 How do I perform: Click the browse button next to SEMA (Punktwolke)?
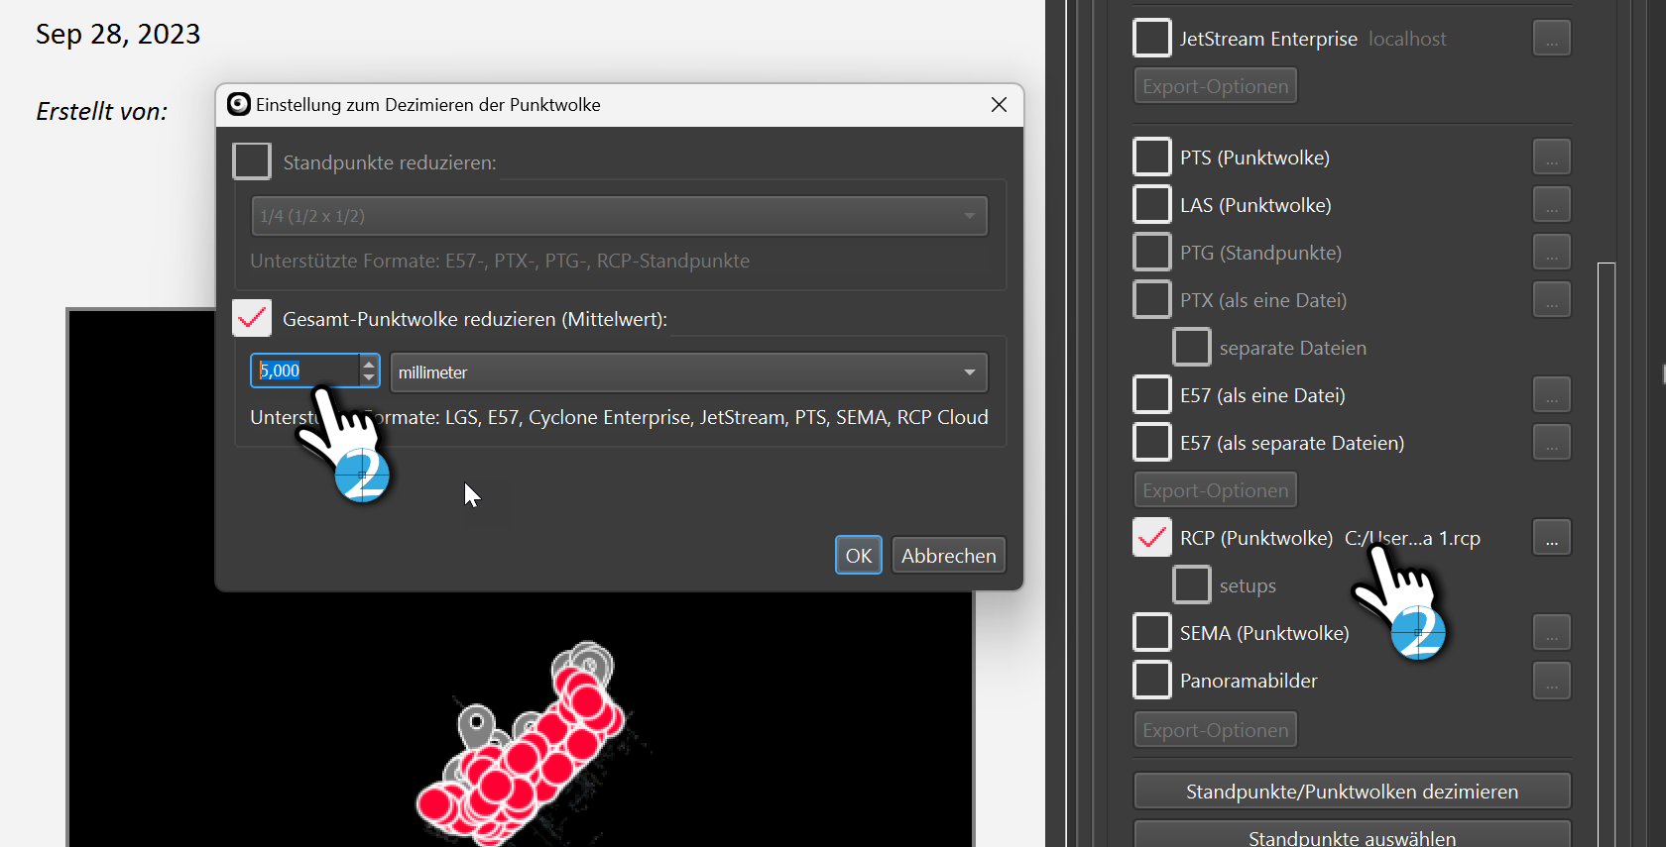pyautogui.click(x=1551, y=633)
